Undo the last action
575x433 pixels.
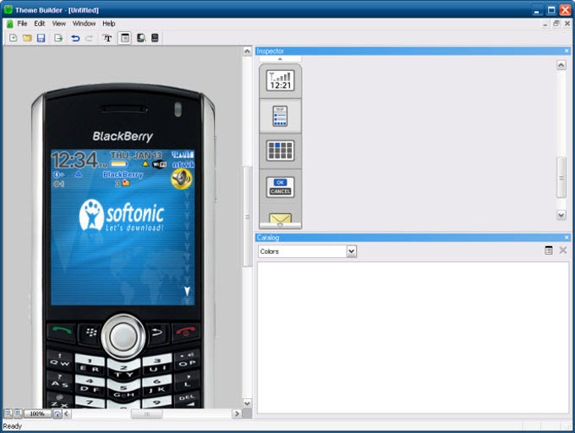[75, 38]
